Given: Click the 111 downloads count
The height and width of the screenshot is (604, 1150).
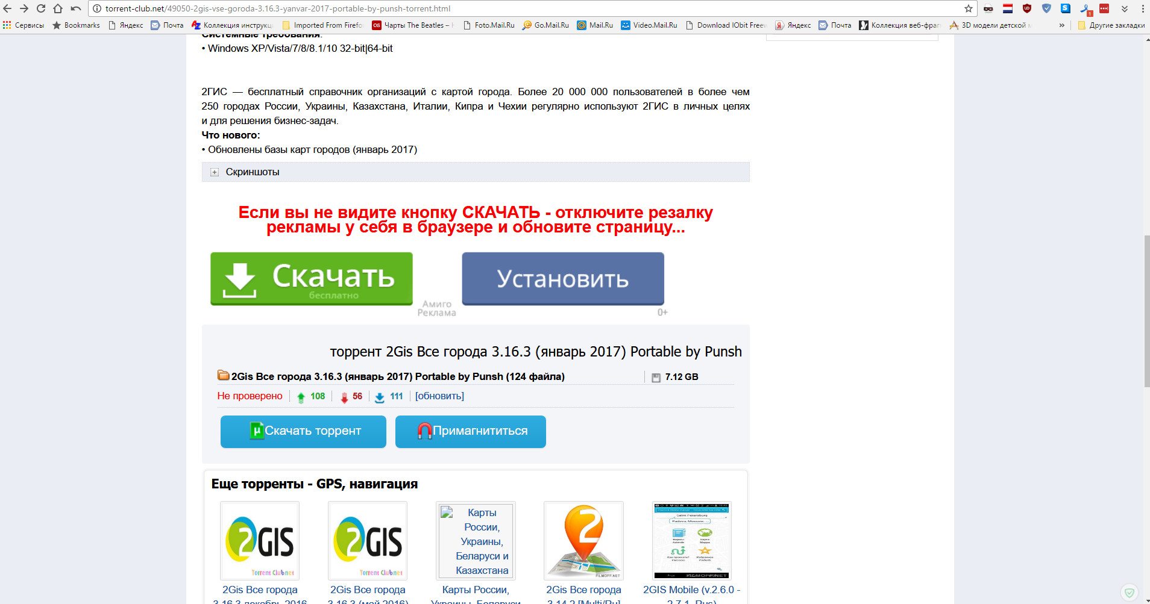Looking at the screenshot, I should [396, 396].
